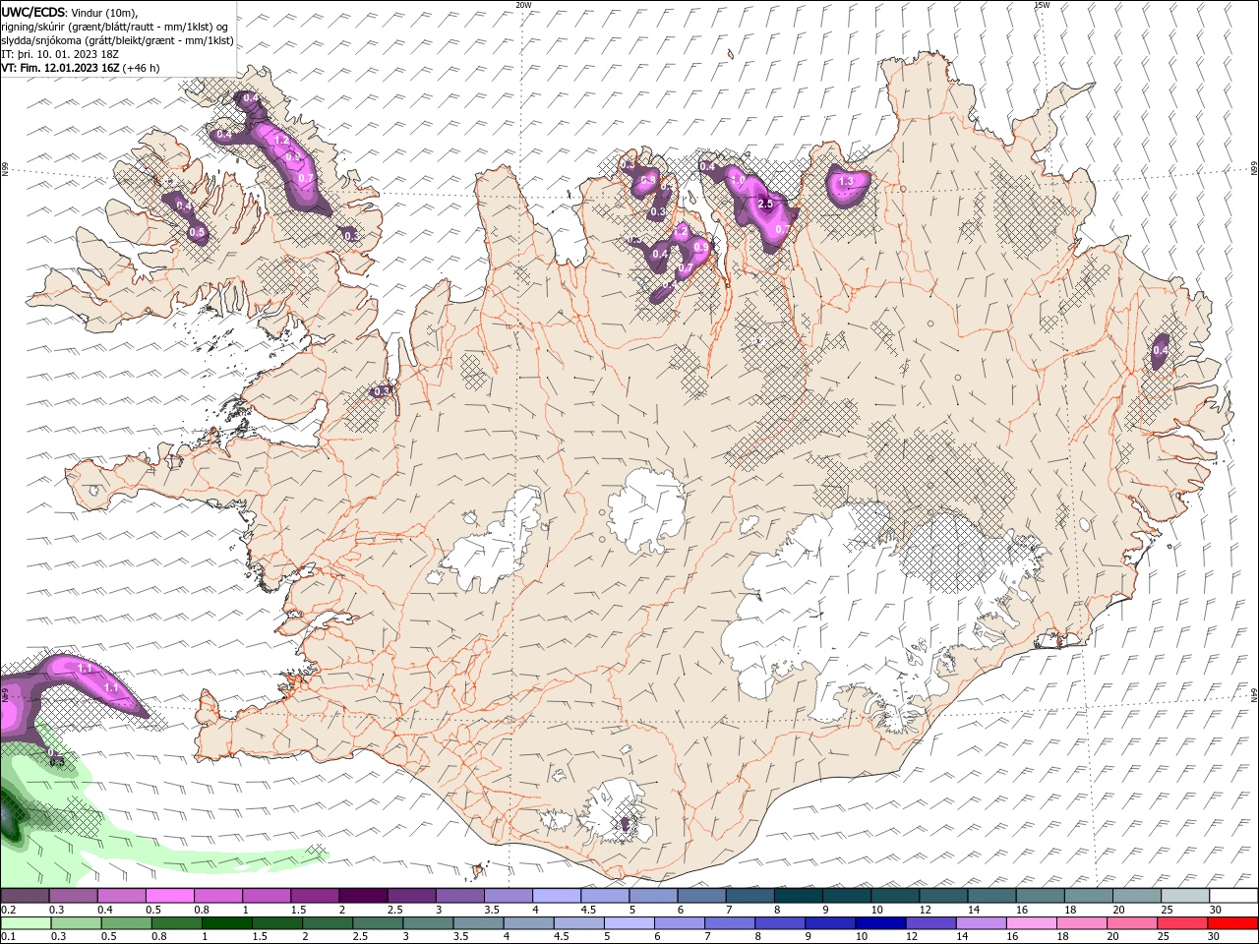Click the darkest purple 2 snow legend swatch
This screenshot has width=1259, height=944.
click(x=362, y=896)
